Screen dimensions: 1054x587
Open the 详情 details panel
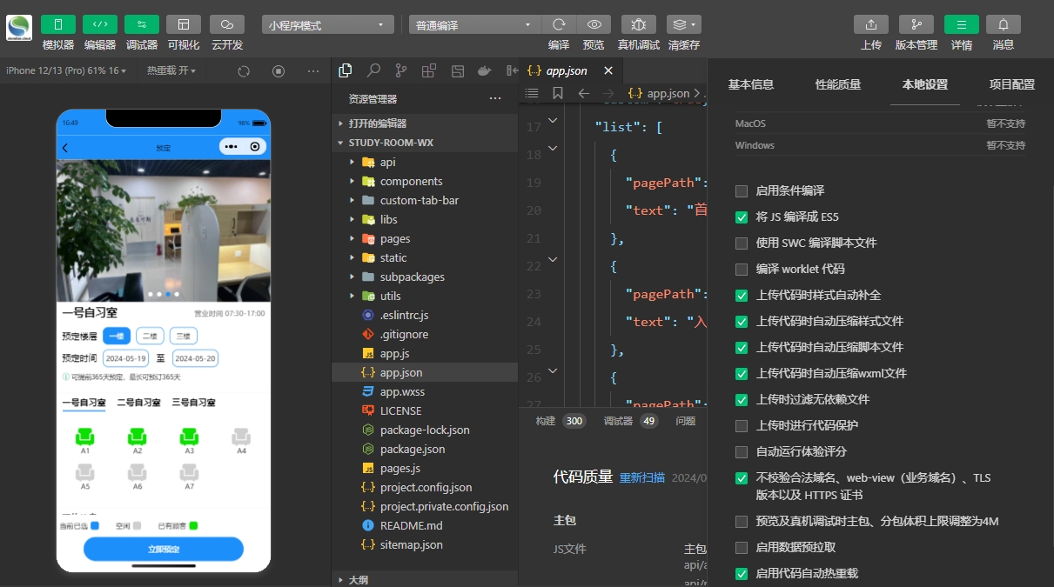(962, 24)
